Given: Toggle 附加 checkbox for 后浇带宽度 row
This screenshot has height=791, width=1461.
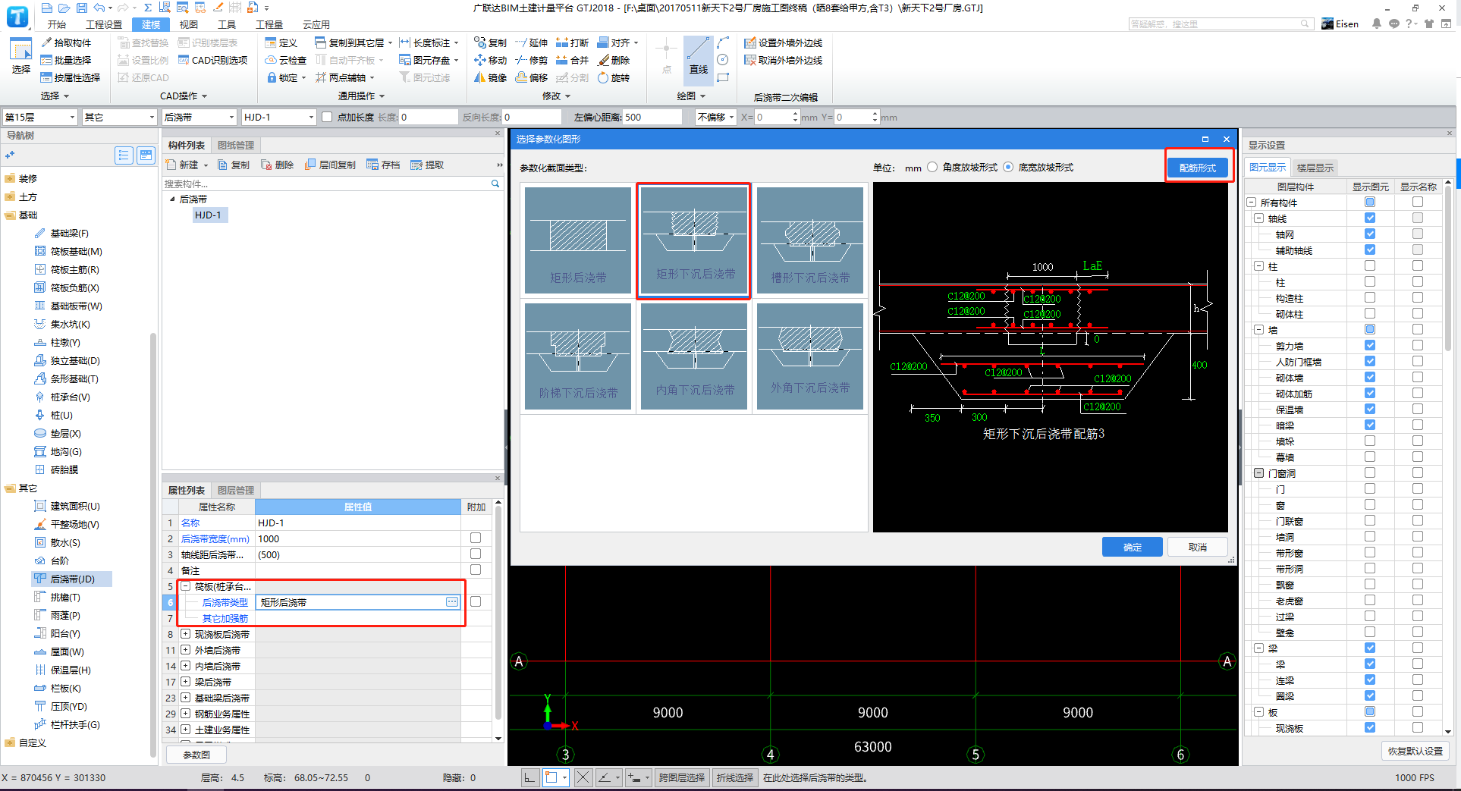Looking at the screenshot, I should pyautogui.click(x=476, y=538).
